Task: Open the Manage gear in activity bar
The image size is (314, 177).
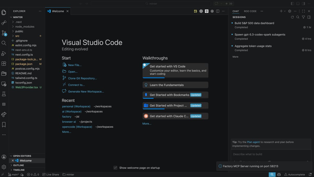Action: [4, 167]
